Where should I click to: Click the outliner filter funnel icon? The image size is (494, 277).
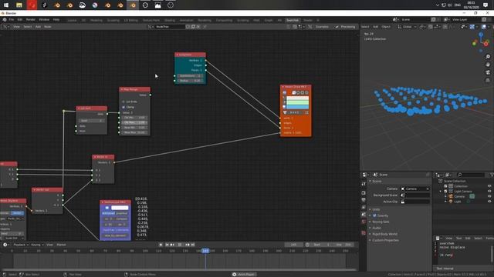[492, 175]
